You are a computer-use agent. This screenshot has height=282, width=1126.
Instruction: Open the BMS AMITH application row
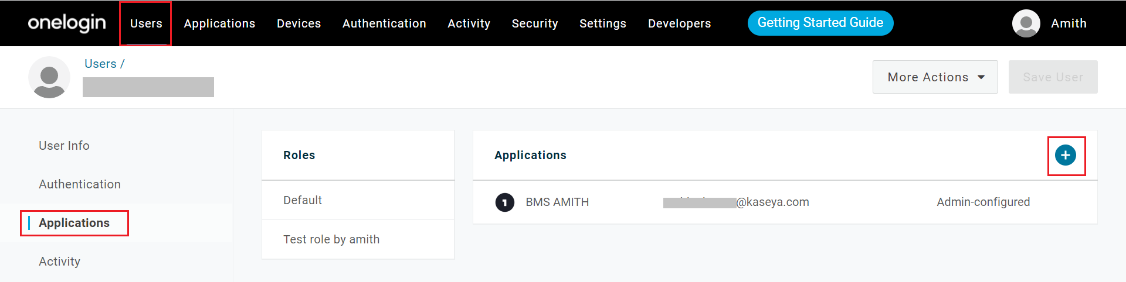557,202
